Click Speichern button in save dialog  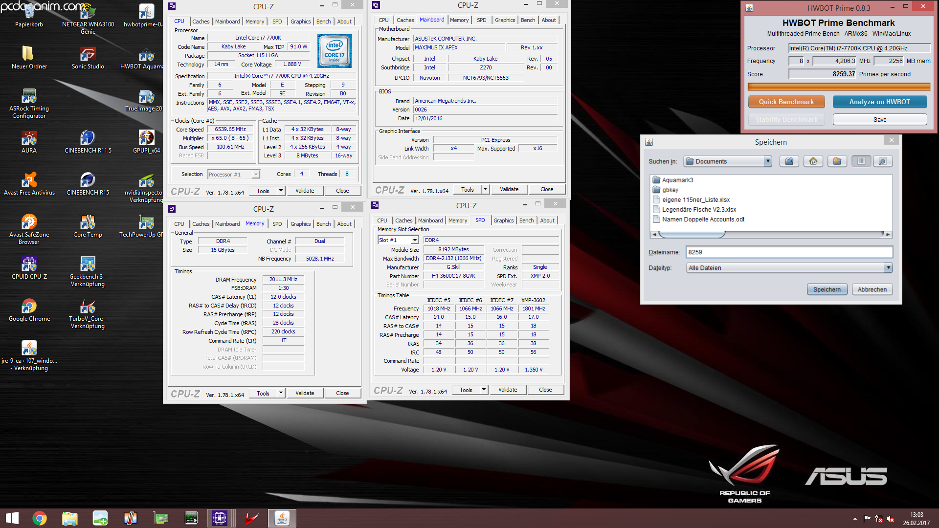[827, 289]
